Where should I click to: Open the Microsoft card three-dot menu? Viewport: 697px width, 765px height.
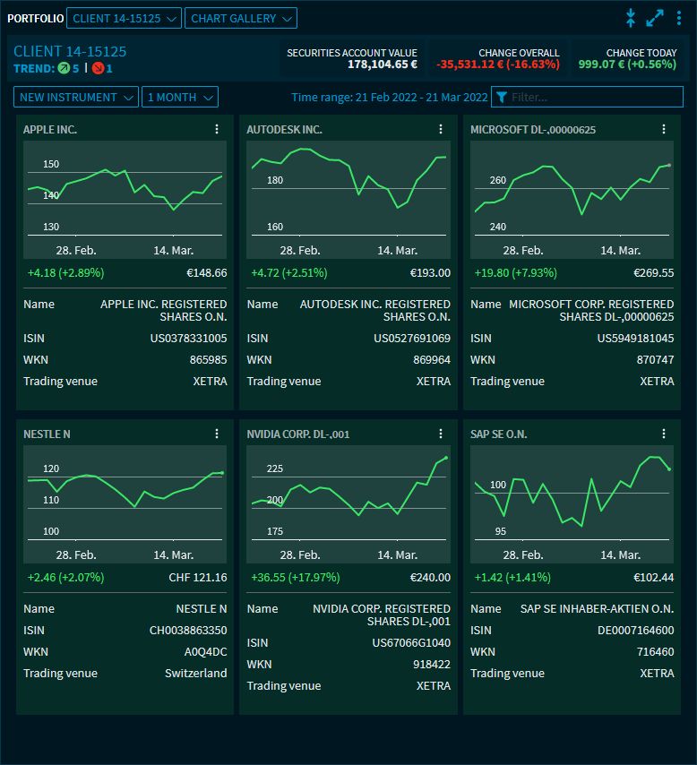tap(664, 129)
